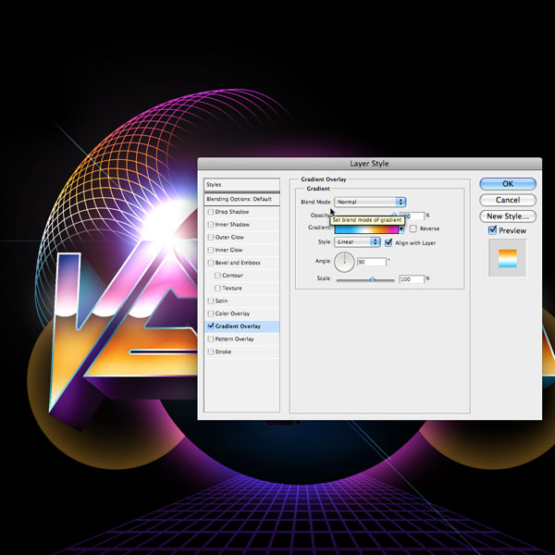Uncheck Align with Layer
The image size is (555, 555).
(388, 242)
